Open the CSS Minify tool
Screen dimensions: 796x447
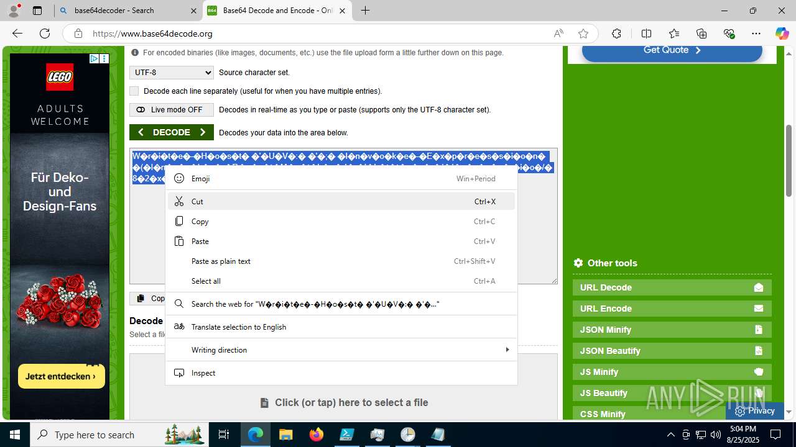click(x=672, y=413)
